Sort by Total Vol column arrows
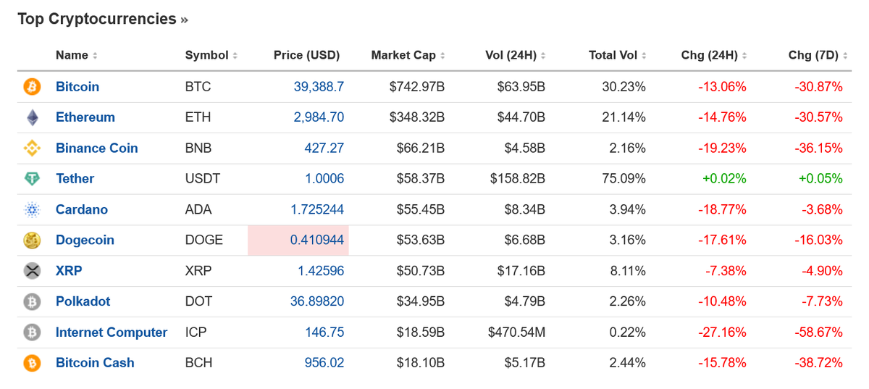Image resolution: width=869 pixels, height=389 pixels. click(x=643, y=56)
